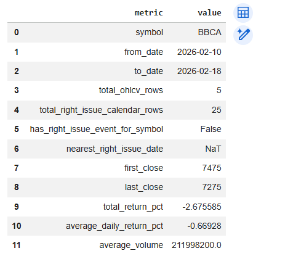Select the value 25 in row 4
The height and width of the screenshot is (256, 285).
pos(217,110)
